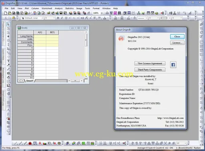This screenshot has height=151, width=205.
Task: Select the Text tool (T)
Action: pos(8,61)
